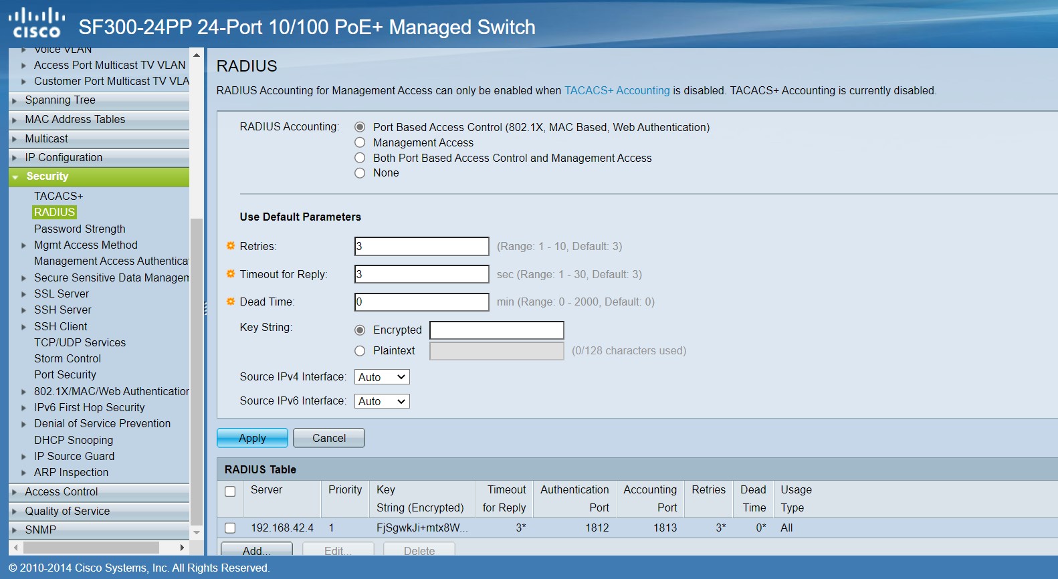The width and height of the screenshot is (1058, 579).
Task: Click the Cisco logo
Action: click(x=37, y=23)
